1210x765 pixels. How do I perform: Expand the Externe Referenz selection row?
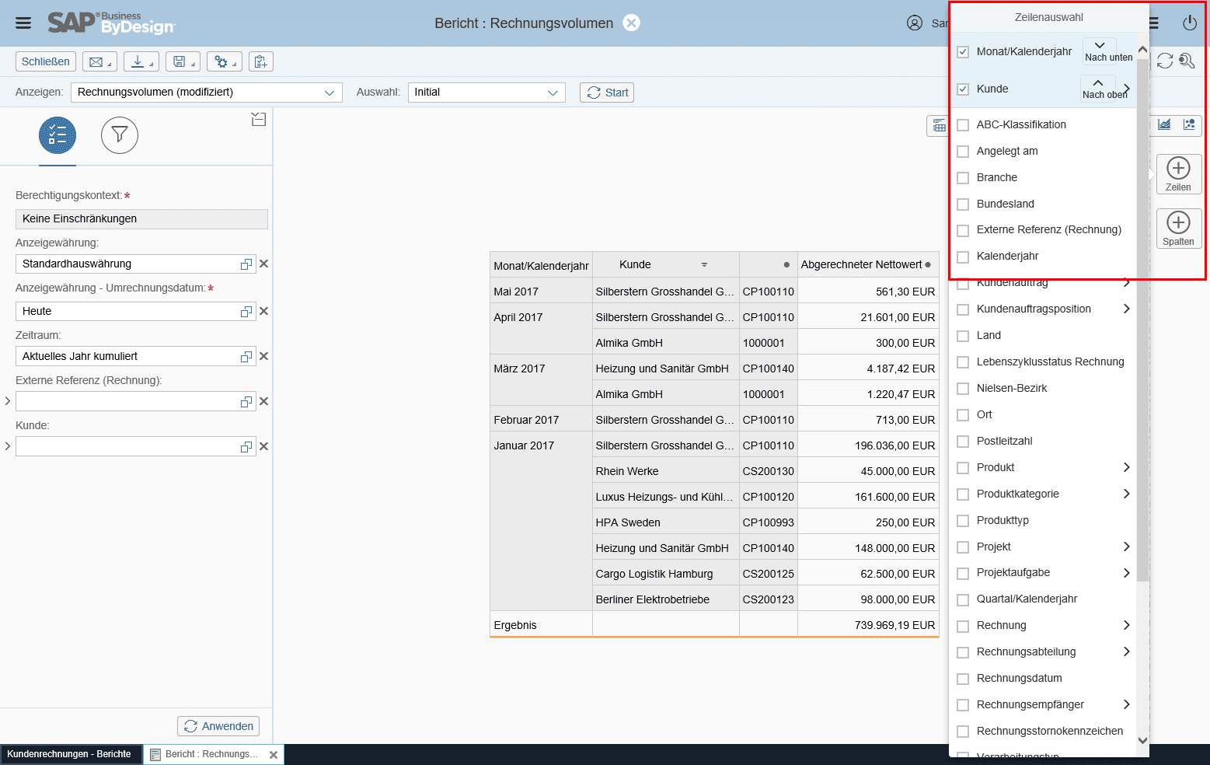point(8,401)
